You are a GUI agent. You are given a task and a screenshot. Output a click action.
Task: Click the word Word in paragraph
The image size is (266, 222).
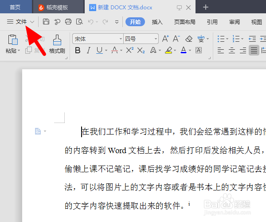[x=117, y=151]
